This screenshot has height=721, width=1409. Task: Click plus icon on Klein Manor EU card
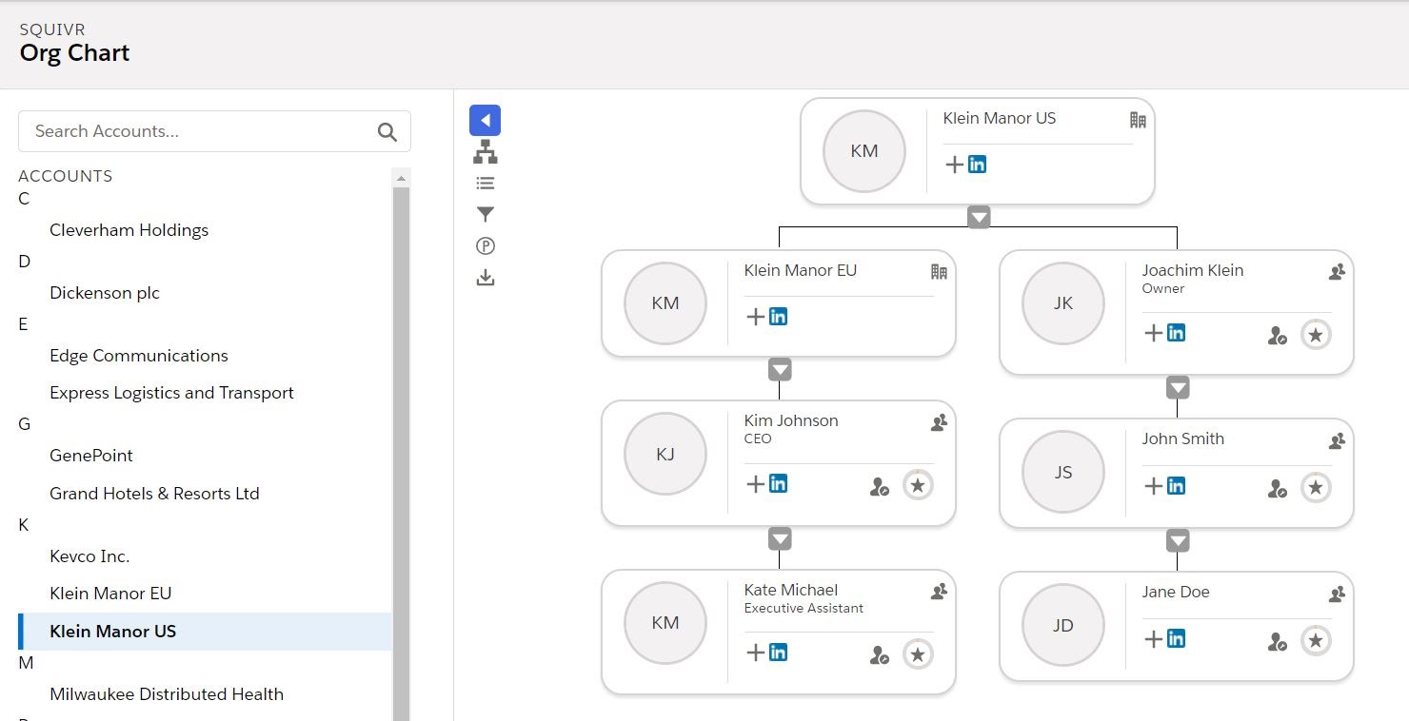[755, 317]
